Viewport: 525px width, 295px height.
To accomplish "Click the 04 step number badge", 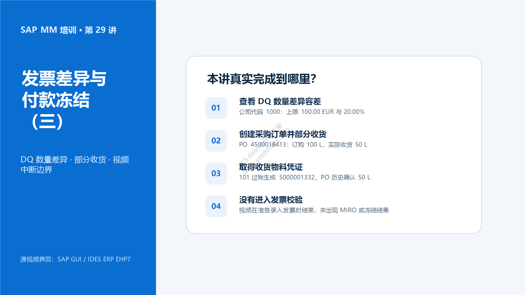I will pyautogui.click(x=216, y=206).
